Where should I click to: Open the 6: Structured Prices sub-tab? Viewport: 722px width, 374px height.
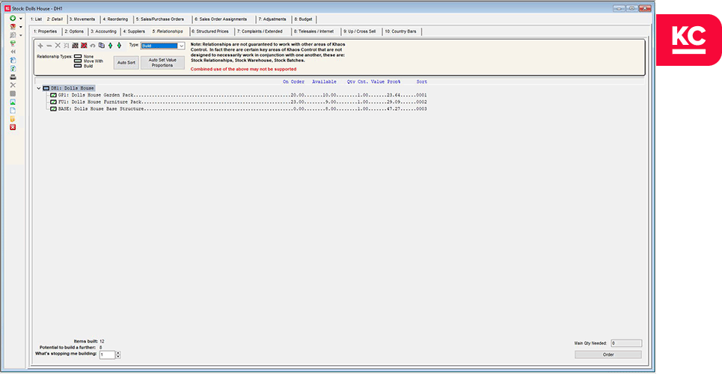coord(210,31)
